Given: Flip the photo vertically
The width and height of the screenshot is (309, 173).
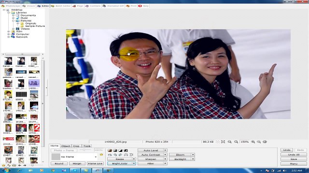Looking at the screenshot, I should click(x=131, y=155).
